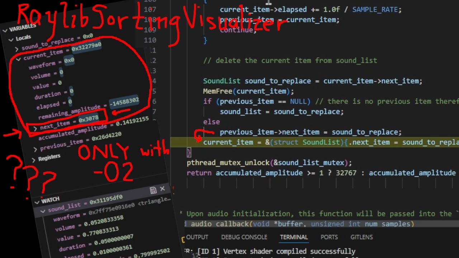The image size is (459, 258).
Task: Click the binary data icon above the Watch panel
Action: tap(153, 190)
